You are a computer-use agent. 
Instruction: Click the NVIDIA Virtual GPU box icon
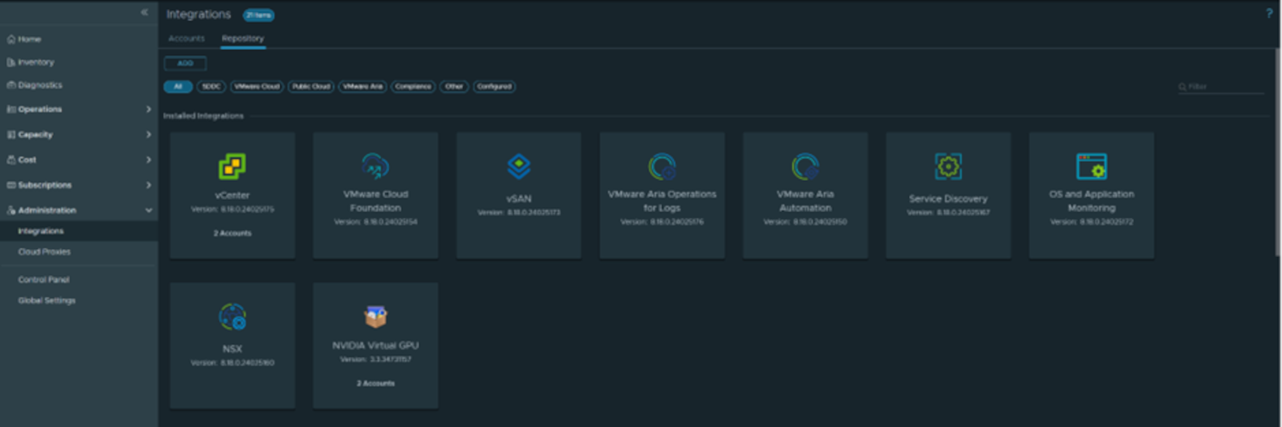376,316
